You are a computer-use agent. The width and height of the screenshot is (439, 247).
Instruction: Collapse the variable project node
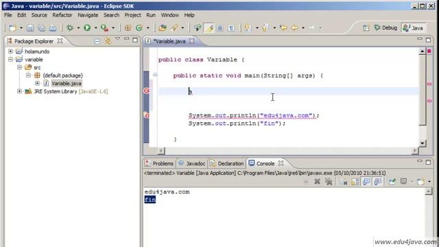(x=10, y=60)
